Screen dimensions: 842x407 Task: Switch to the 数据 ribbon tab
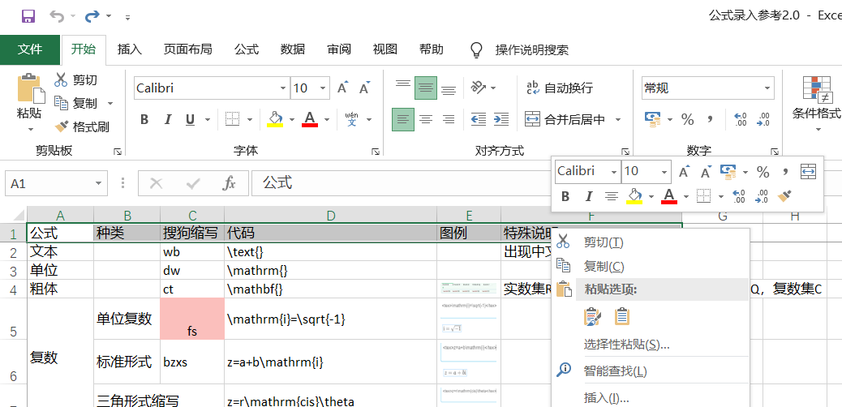[293, 50]
